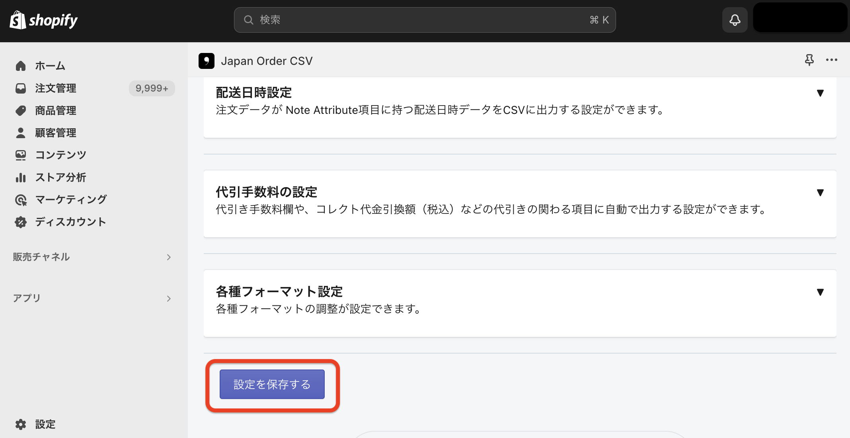Image resolution: width=850 pixels, height=438 pixels.
Task: Expand the 配送日時設定 section
Action: click(820, 93)
